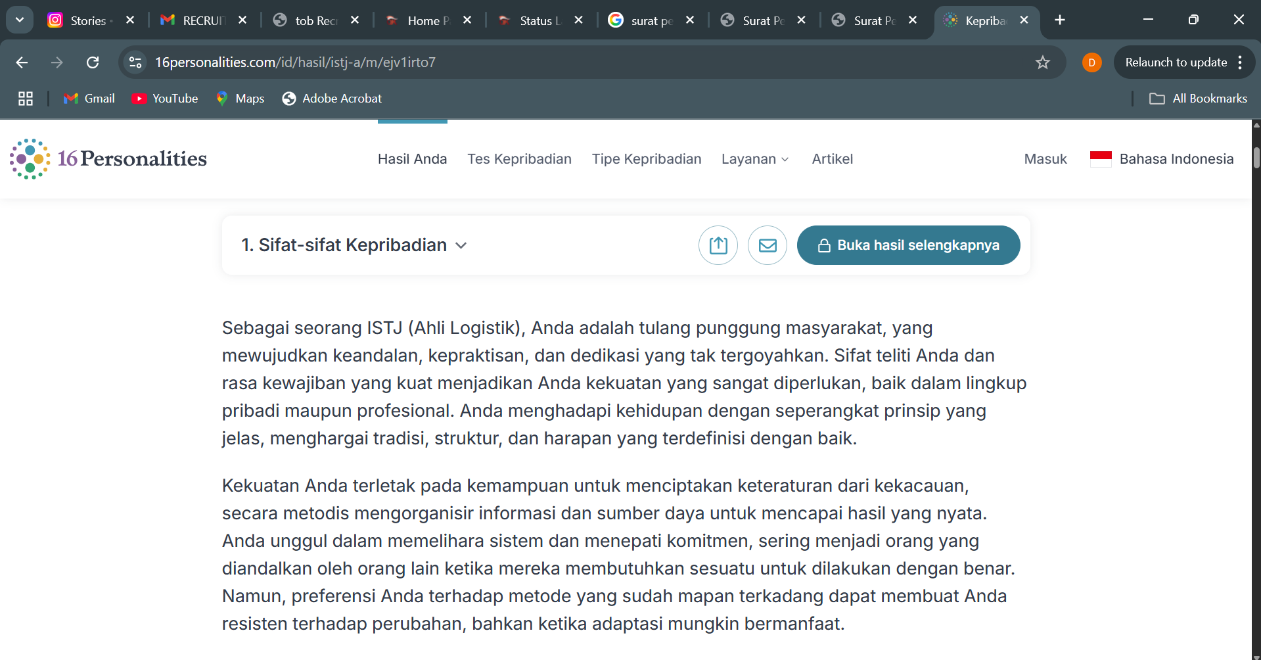Open the site information icon in address bar
Image resolution: width=1261 pixels, height=660 pixels.
135,62
